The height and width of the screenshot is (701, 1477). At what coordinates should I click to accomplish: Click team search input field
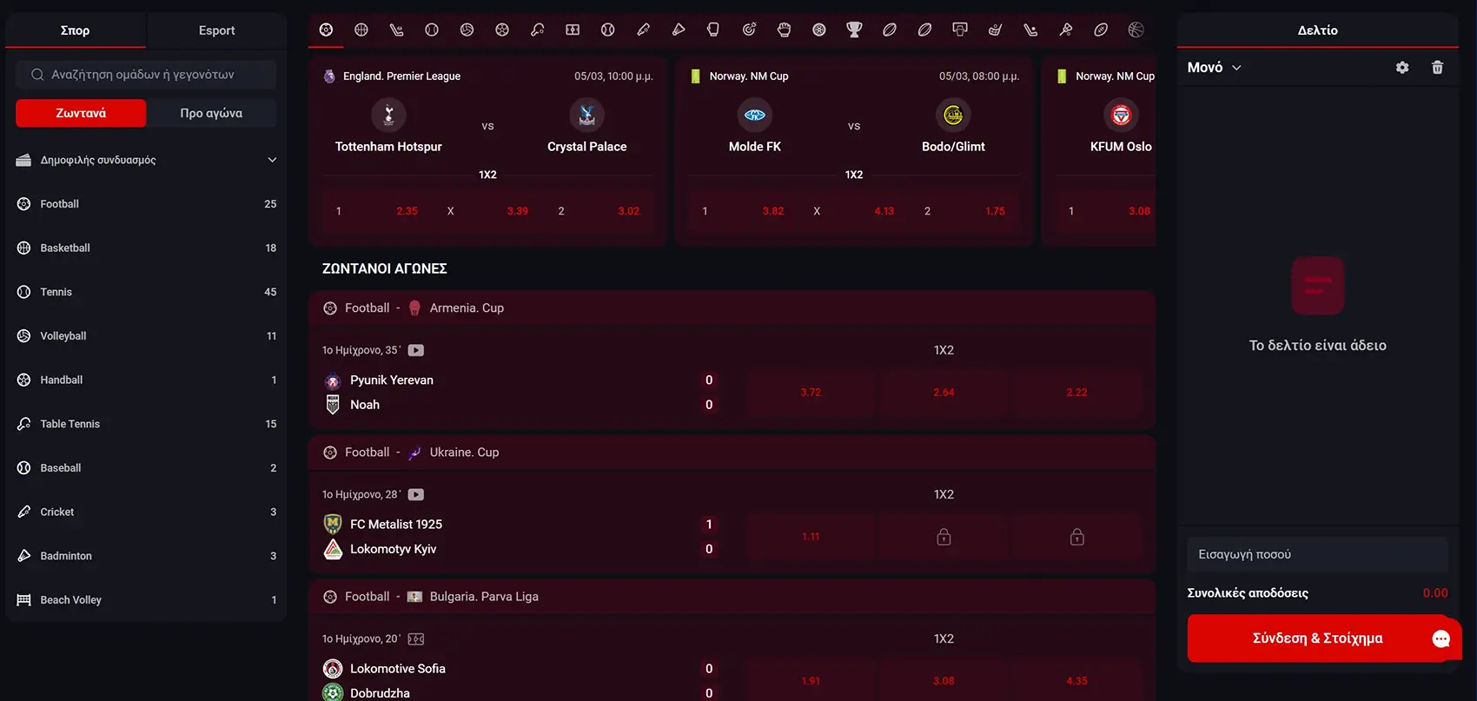click(x=146, y=75)
